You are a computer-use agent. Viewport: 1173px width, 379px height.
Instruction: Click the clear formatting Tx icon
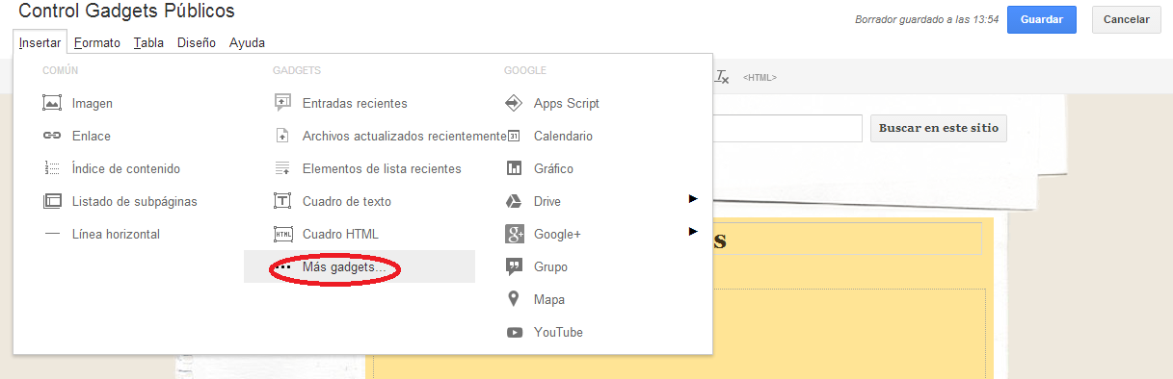[722, 77]
